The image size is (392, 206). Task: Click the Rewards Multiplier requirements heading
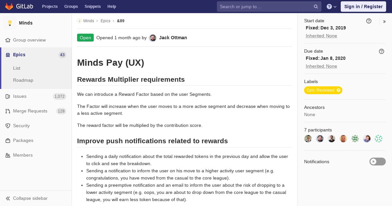click(131, 79)
